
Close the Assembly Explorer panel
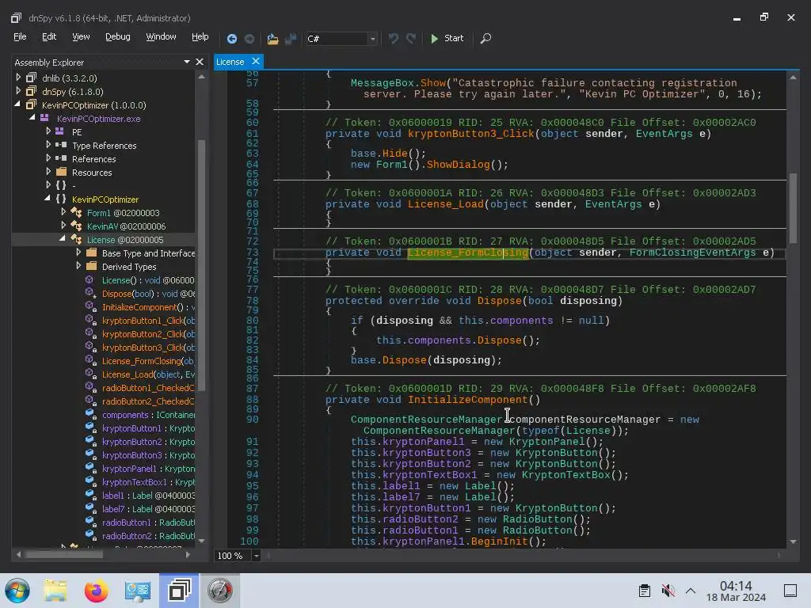click(200, 62)
